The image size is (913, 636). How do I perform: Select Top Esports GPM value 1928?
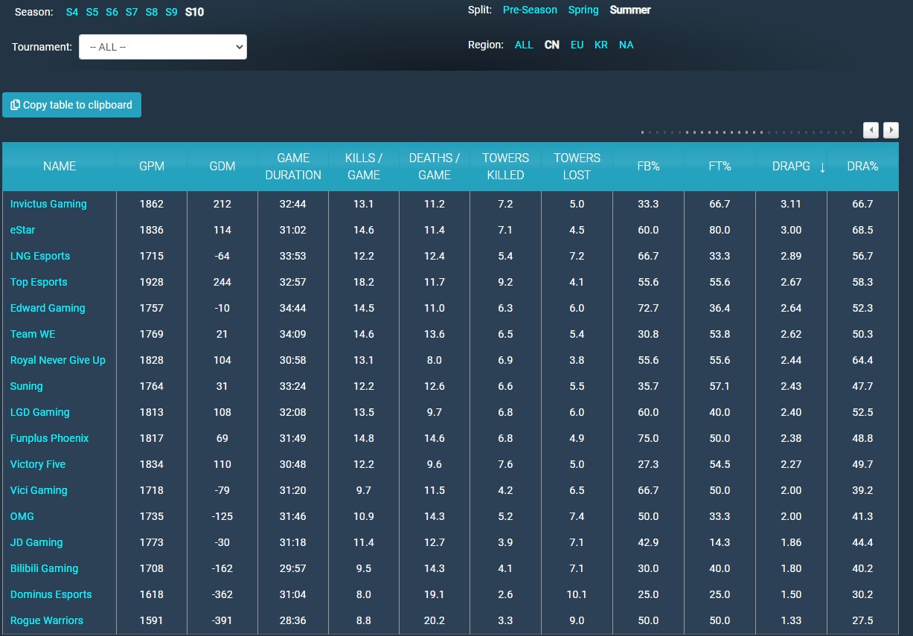152,282
